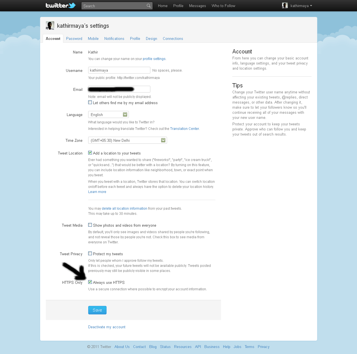
Task: Disable Add a location to your tweets
Action: [x=90, y=153]
